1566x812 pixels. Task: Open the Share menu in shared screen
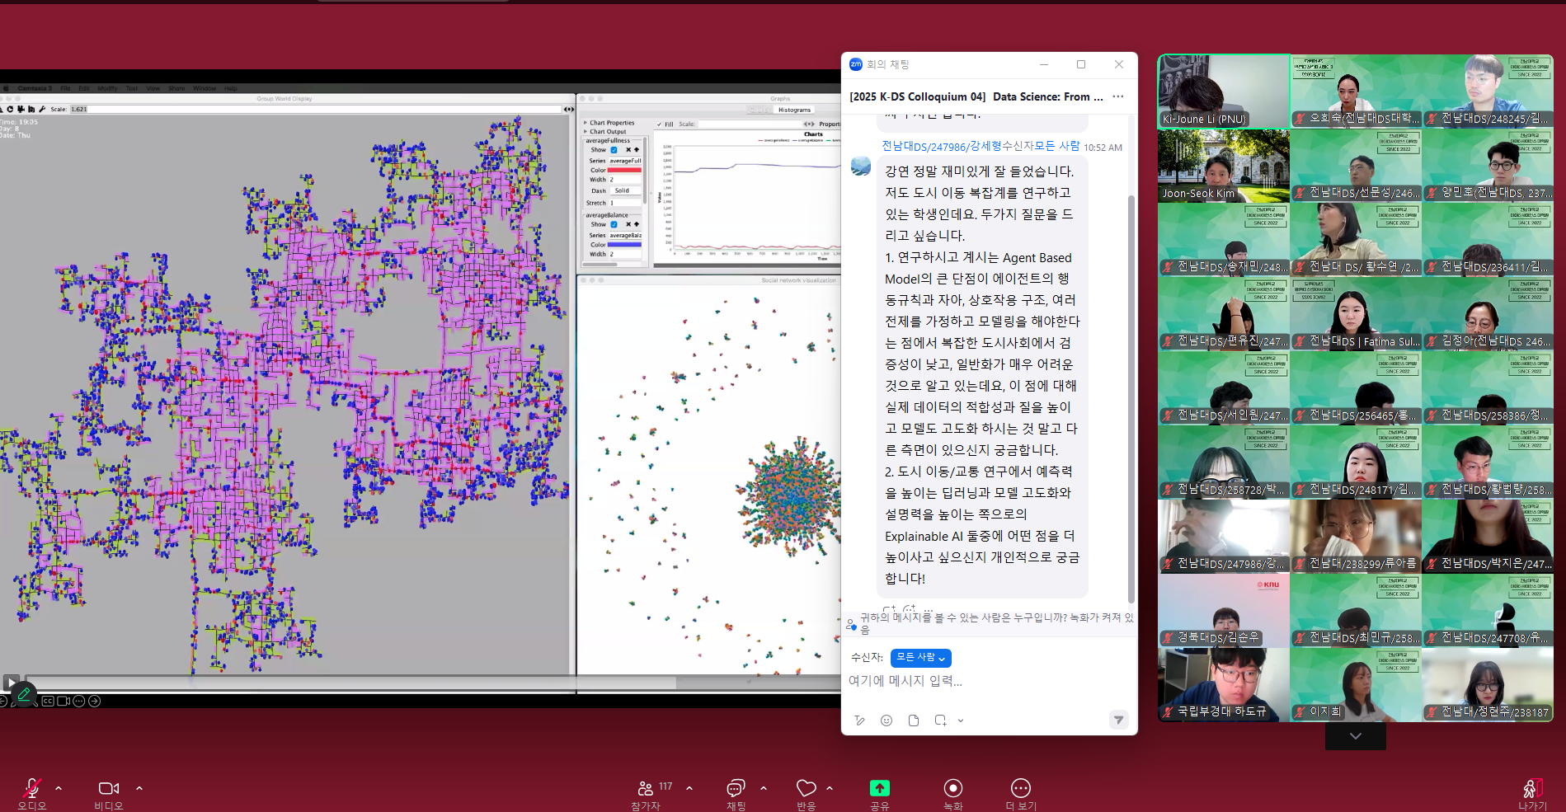[176, 88]
